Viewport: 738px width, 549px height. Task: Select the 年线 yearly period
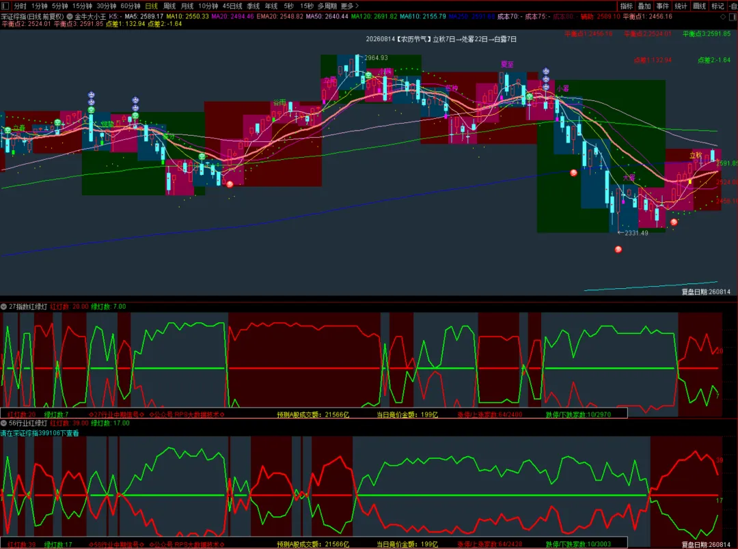(271, 6)
